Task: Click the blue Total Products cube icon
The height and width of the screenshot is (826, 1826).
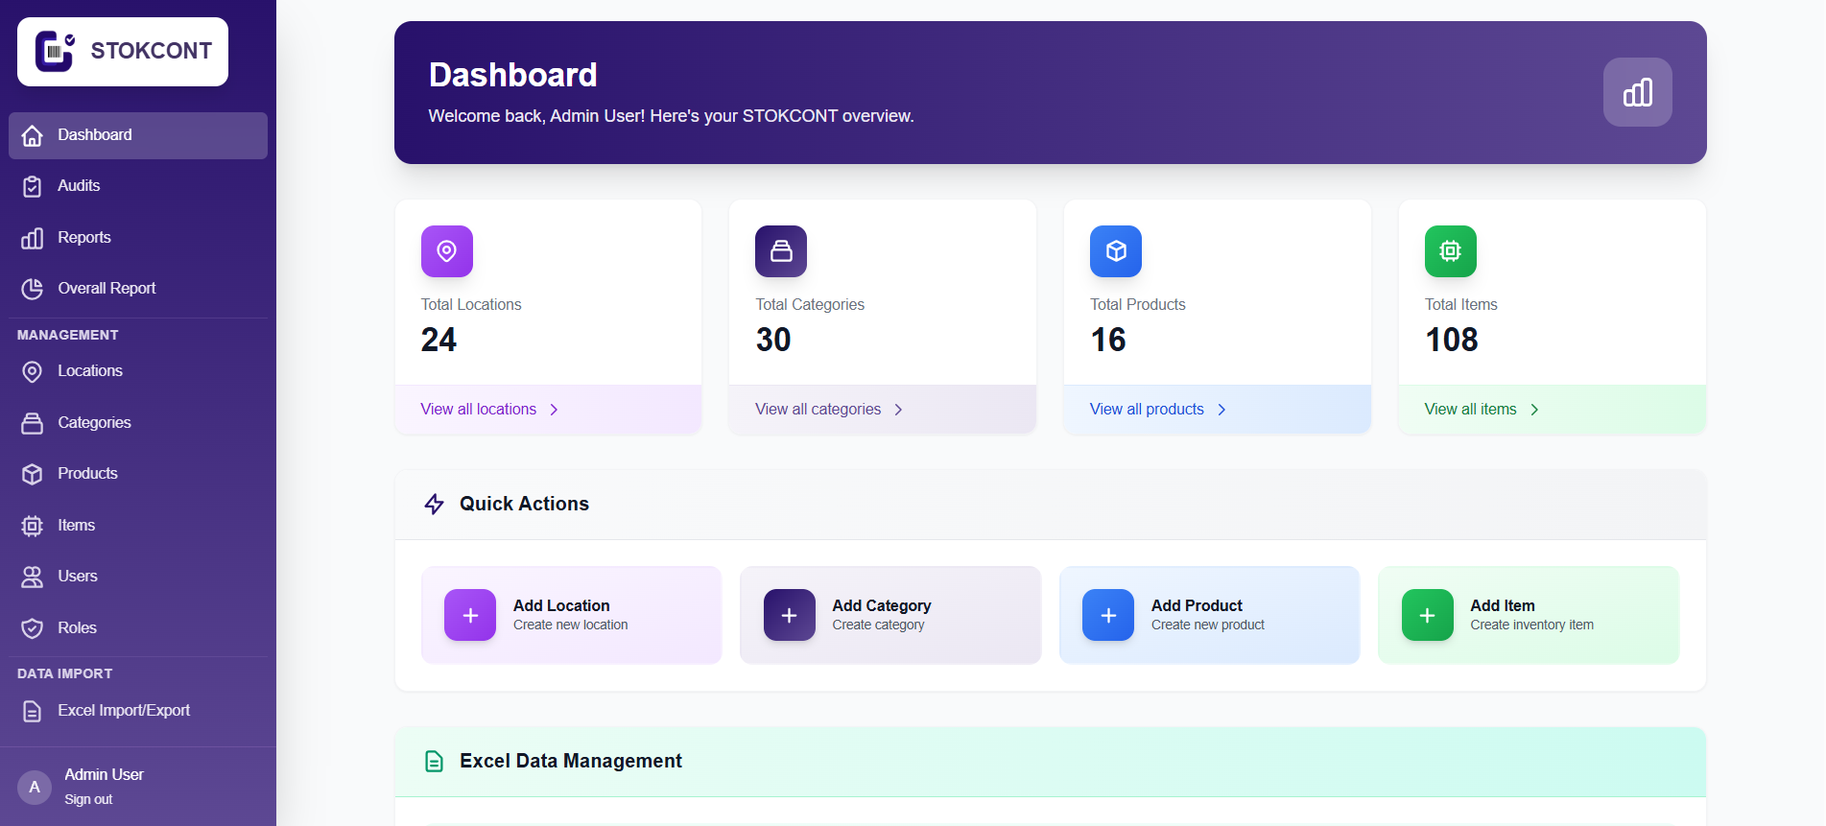Action: coord(1115,251)
